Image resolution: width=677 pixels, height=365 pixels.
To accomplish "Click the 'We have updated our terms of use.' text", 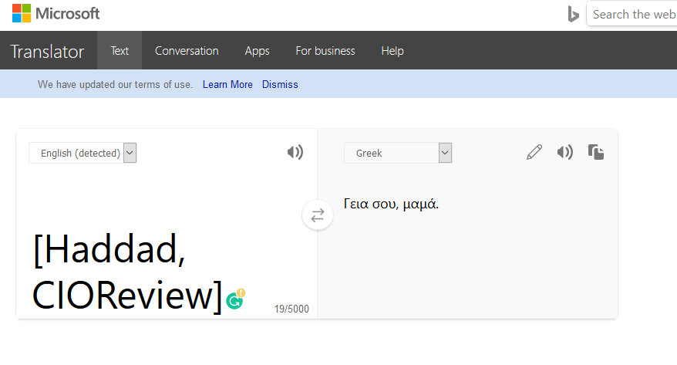I will click(116, 84).
